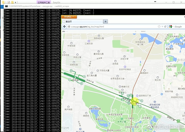Viewport: 185px width, 132px height.
Task: Click the EasyGo title of Explorer window
Action: click(56, 2)
